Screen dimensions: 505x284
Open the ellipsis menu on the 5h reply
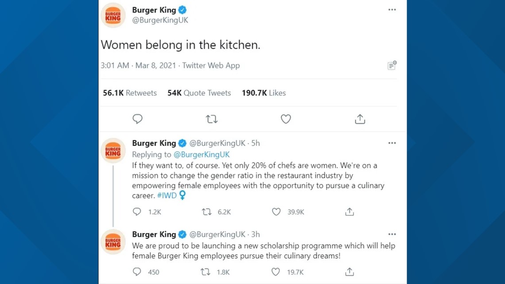pyautogui.click(x=392, y=143)
